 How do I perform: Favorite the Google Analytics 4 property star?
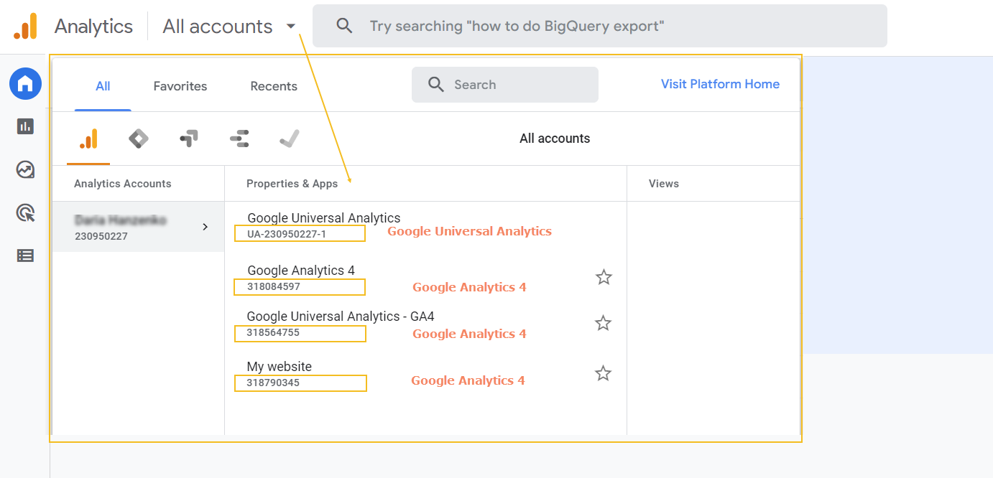click(x=604, y=277)
